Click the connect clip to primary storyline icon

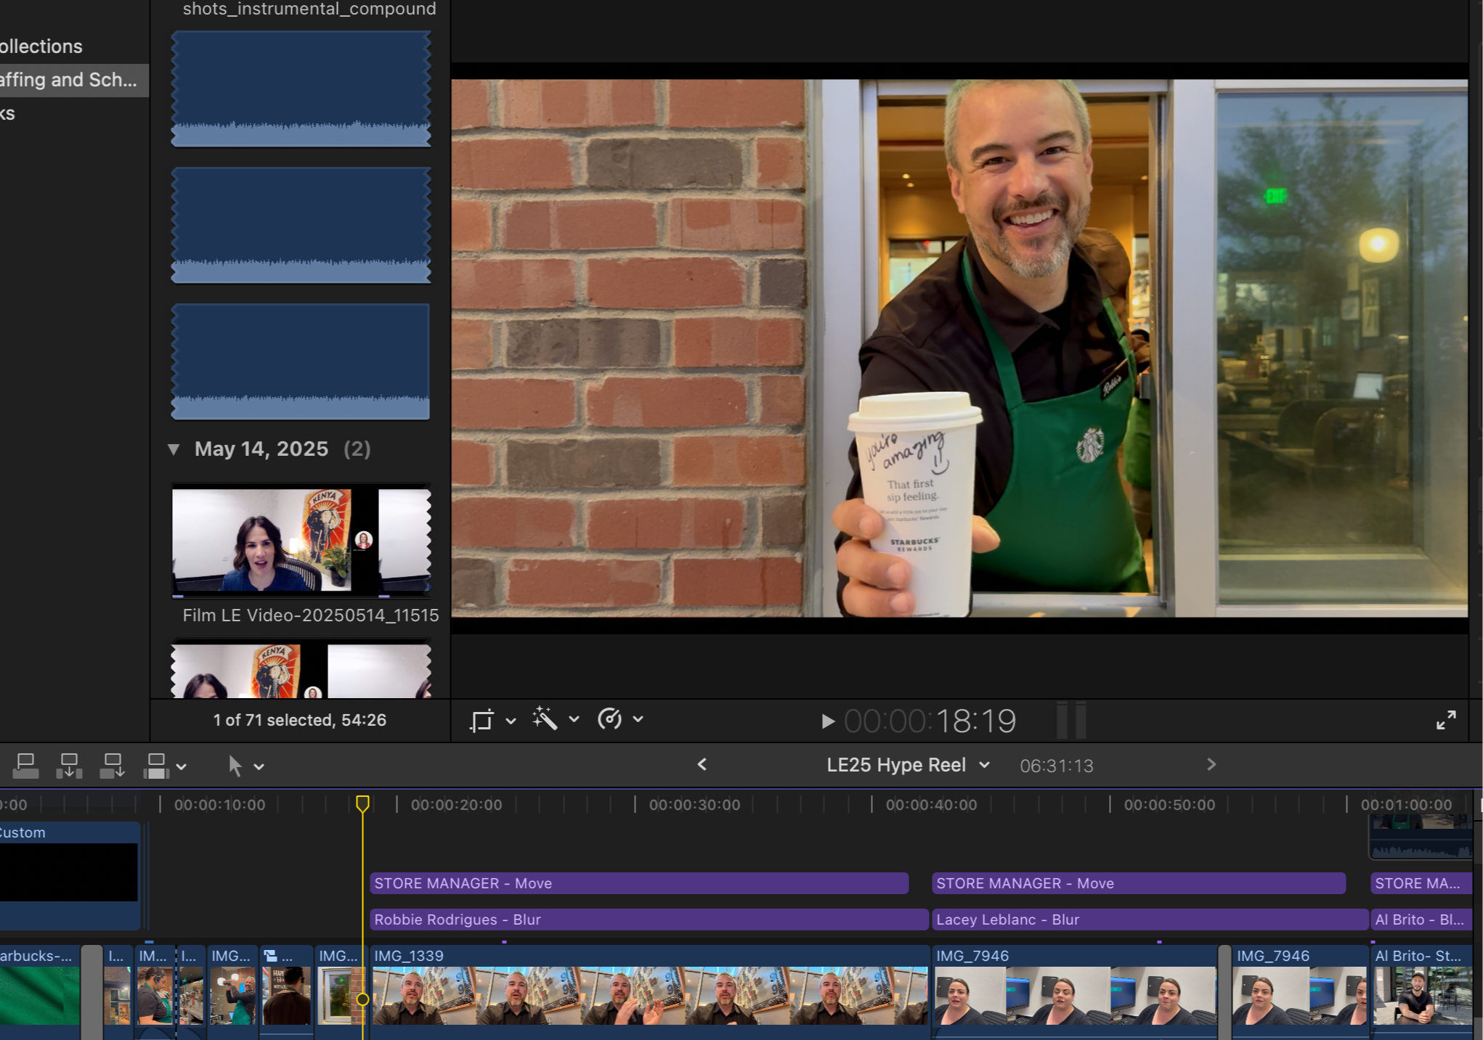click(25, 766)
